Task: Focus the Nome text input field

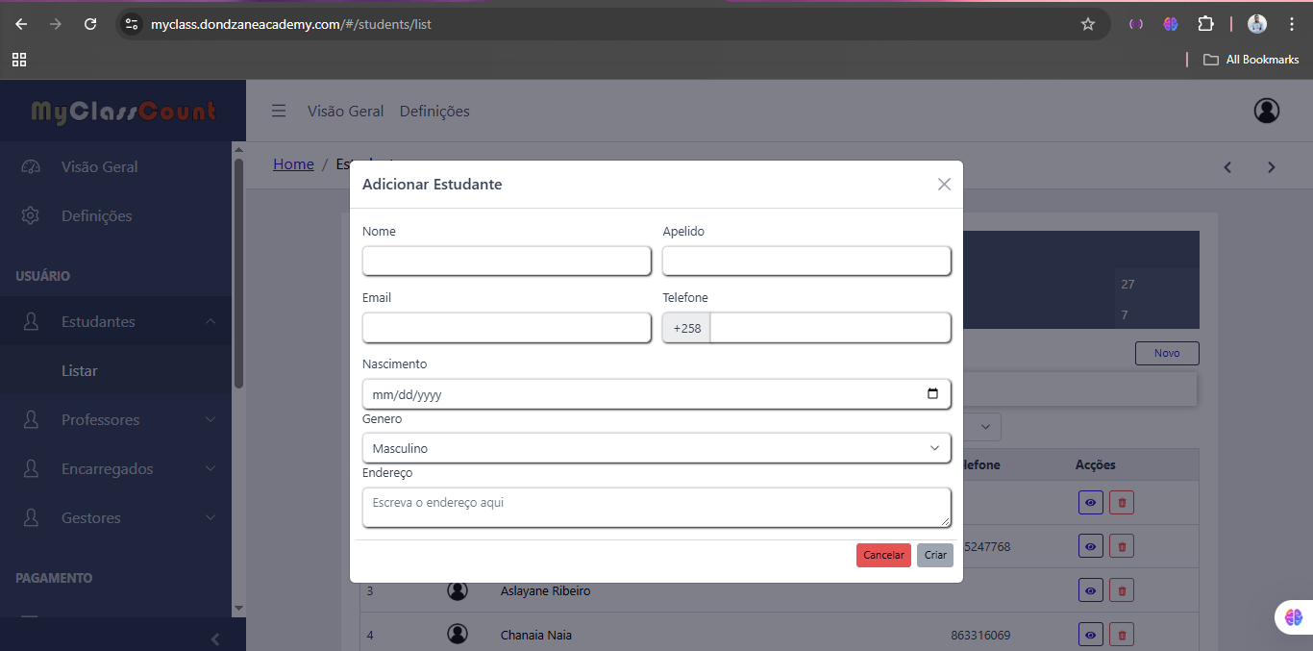Action: [507, 261]
